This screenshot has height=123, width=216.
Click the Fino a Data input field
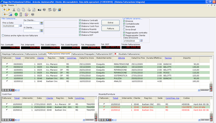tap(11, 26)
